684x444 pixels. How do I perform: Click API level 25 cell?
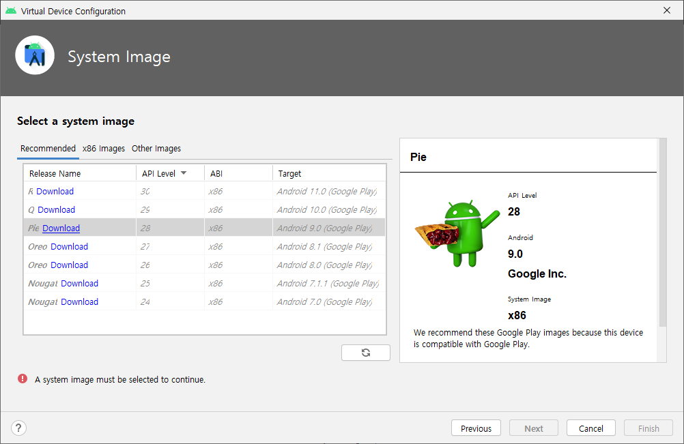[170, 283]
